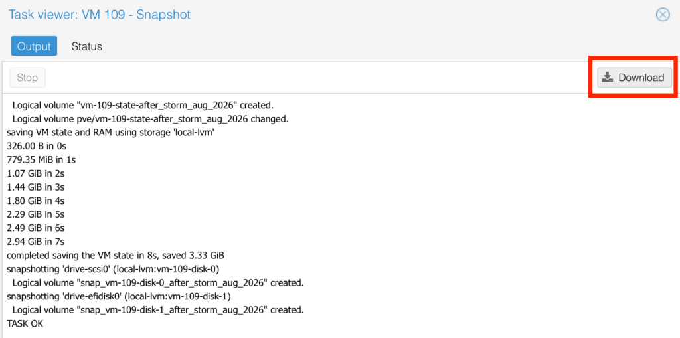Close the Task viewer dialog
Screen dimensions: 680x338
coord(663,15)
